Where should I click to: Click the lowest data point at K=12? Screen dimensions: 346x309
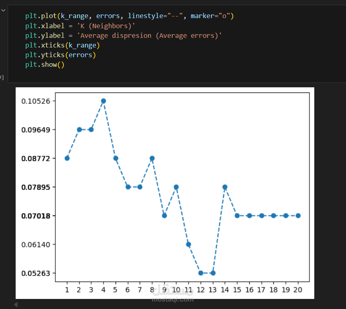[201, 273]
